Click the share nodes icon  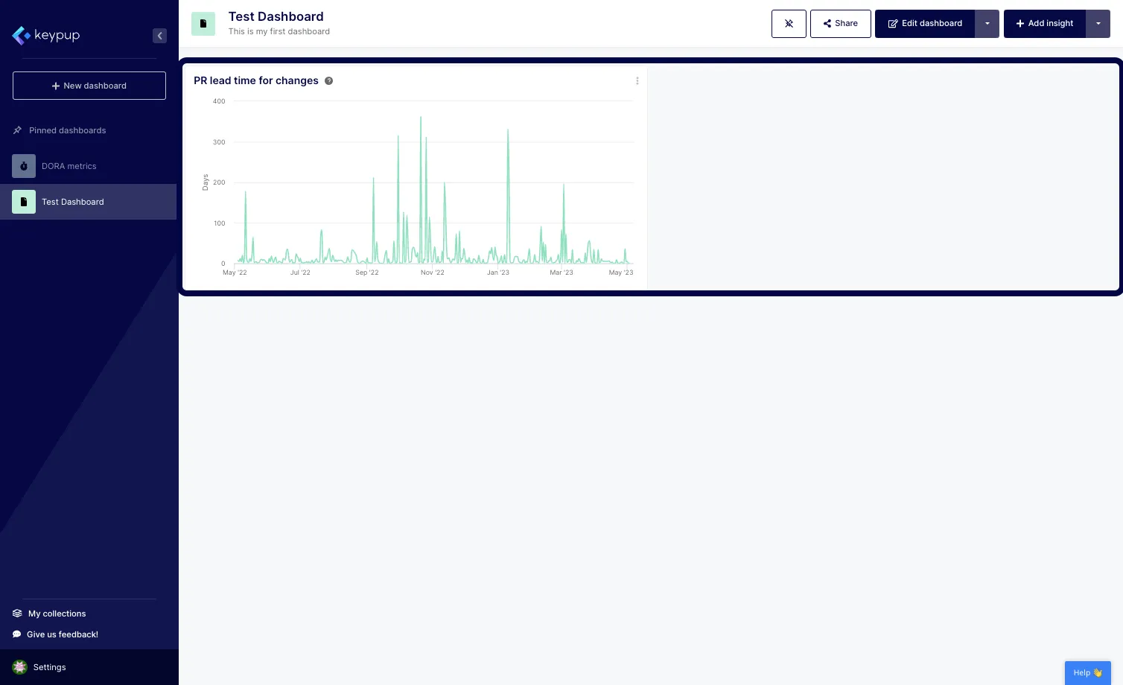tap(827, 23)
